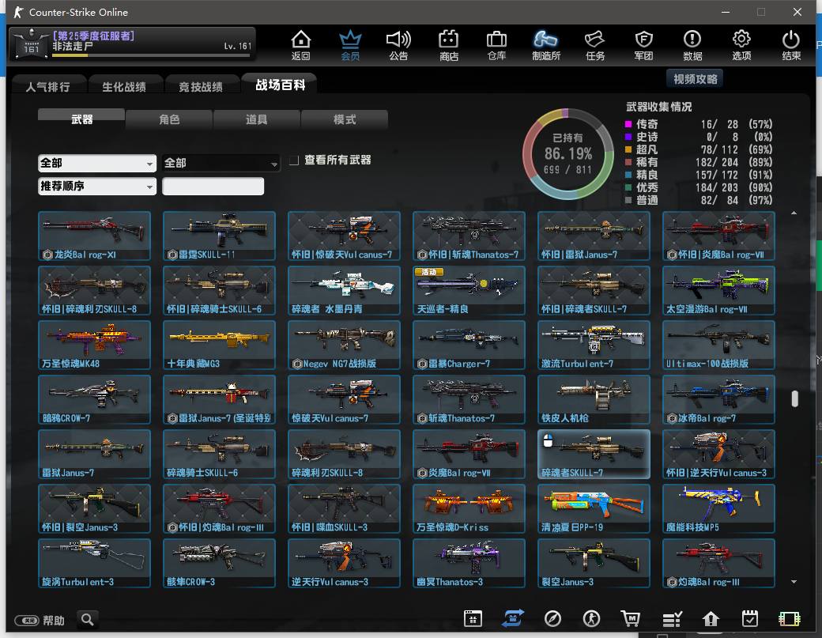Click the 帮助 help key icon
This screenshot has width=822, height=638.
(26, 621)
